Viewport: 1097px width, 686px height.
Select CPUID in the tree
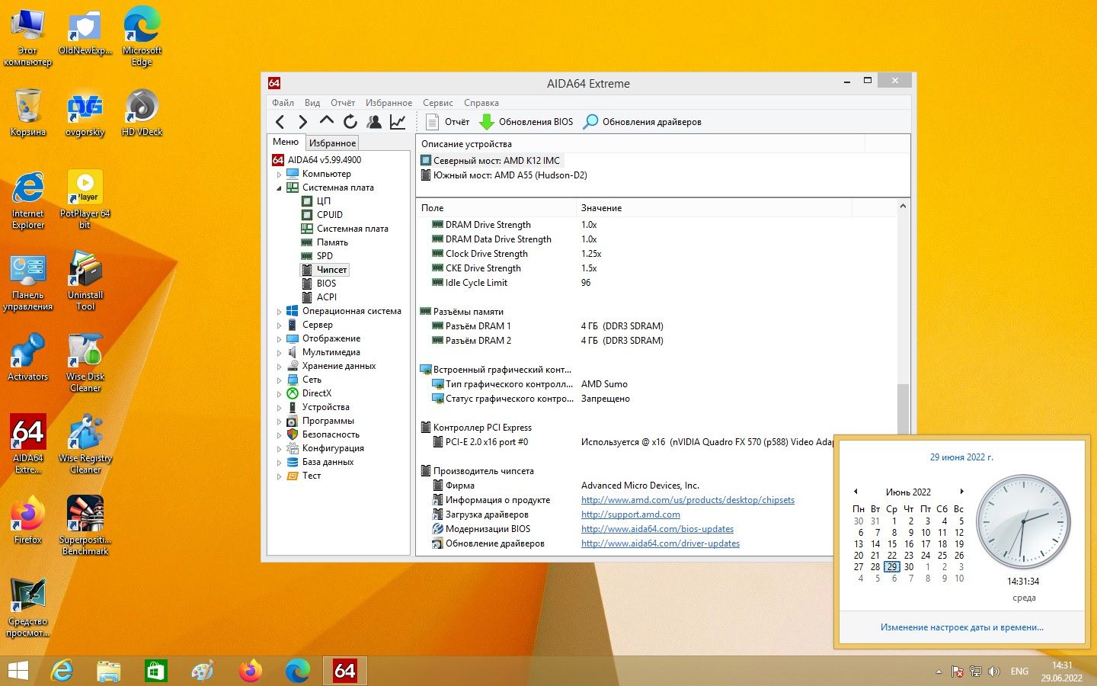pos(330,215)
